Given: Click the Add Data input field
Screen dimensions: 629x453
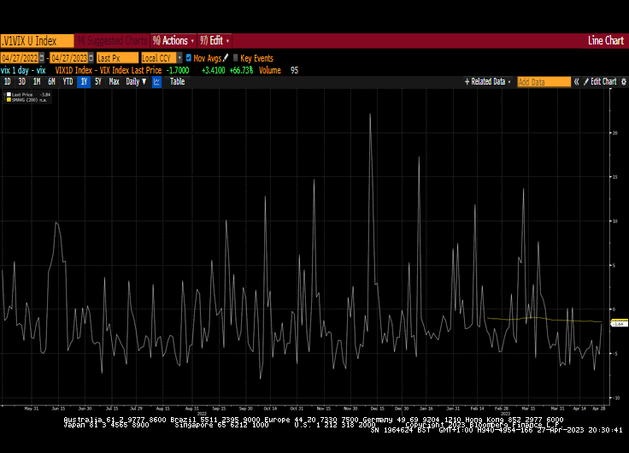Looking at the screenshot, I should coord(544,82).
